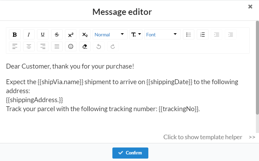Insert a bulleted list

(x=188, y=35)
